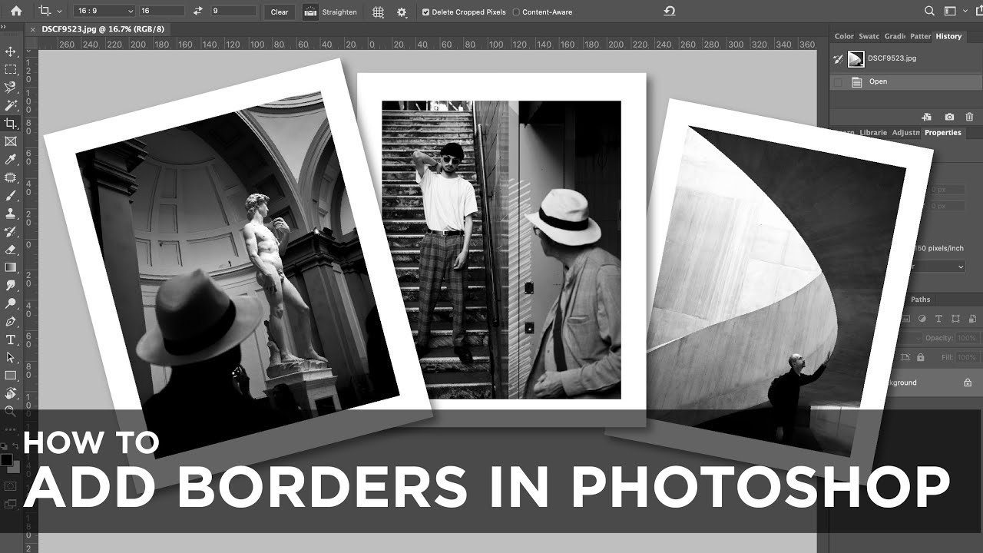Filter layers for type layers

click(938, 319)
